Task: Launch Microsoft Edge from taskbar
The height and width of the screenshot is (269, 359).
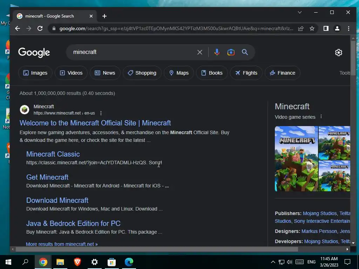Action: coord(129,262)
